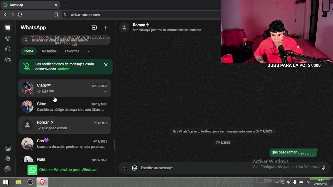Open Claru chat options chevron

105,91
